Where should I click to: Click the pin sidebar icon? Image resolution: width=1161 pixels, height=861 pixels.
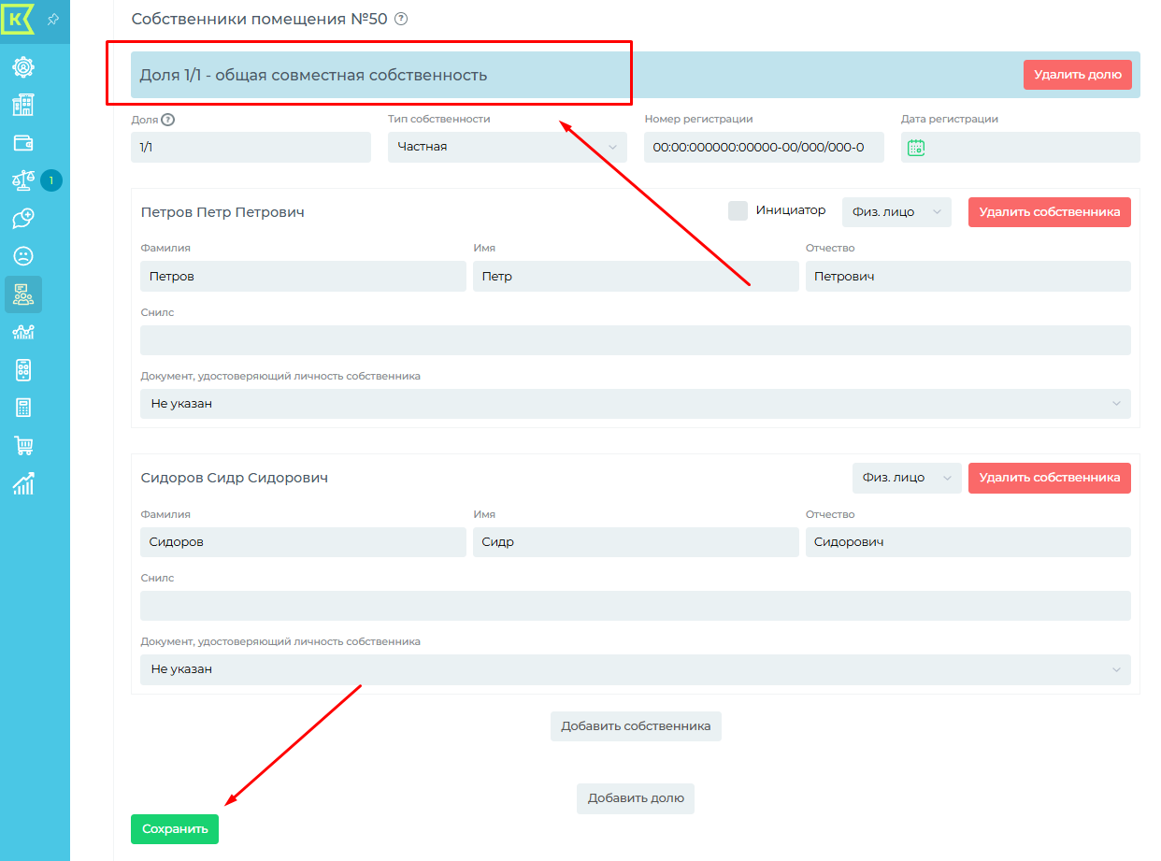53,19
